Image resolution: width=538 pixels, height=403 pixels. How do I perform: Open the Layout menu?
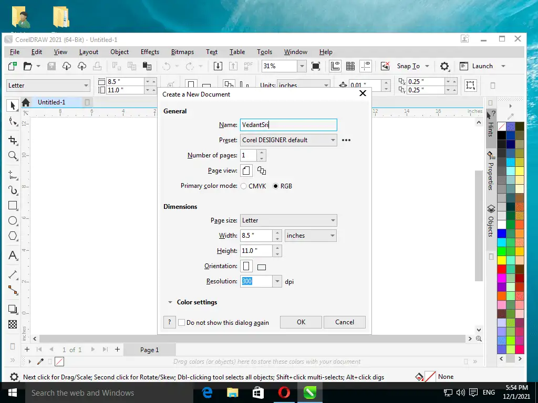(88, 52)
